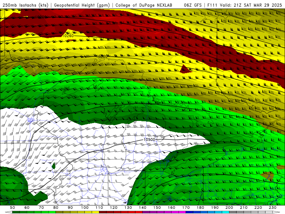Click the '250mb Isotachs (kts)' title text
285x214 pixels.
coord(25,5)
